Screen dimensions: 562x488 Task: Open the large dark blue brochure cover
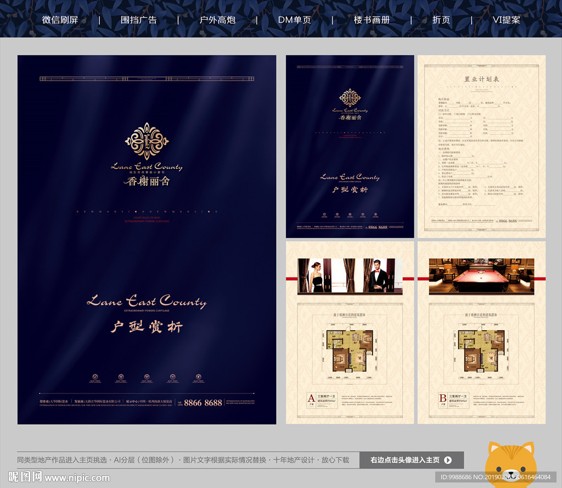(147, 240)
